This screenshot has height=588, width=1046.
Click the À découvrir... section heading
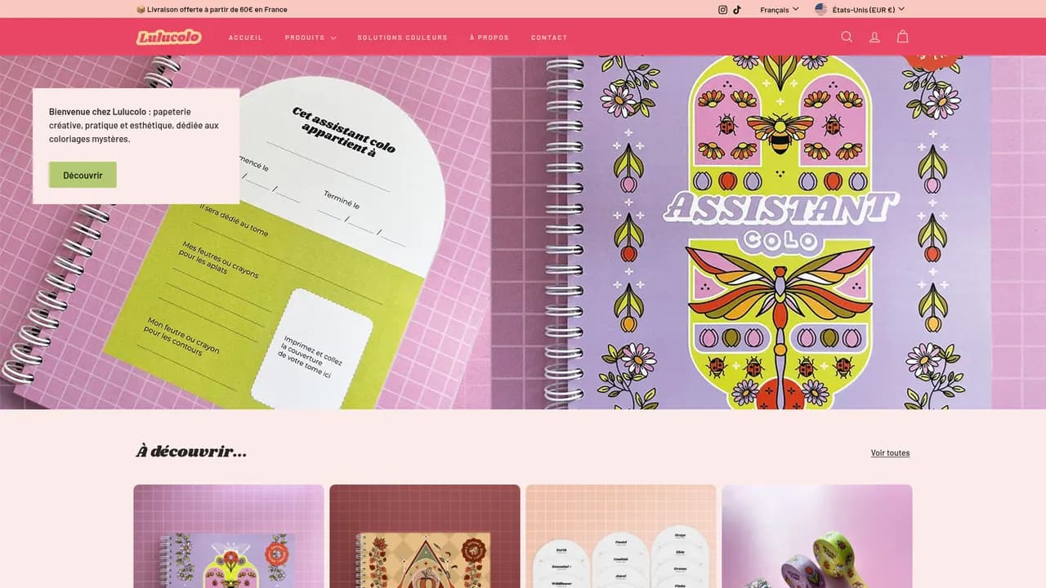click(x=191, y=452)
